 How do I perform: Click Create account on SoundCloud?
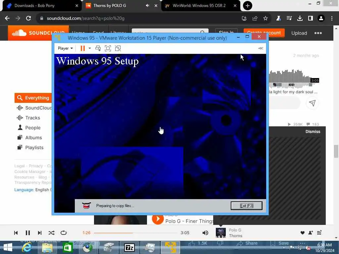pos(264,33)
